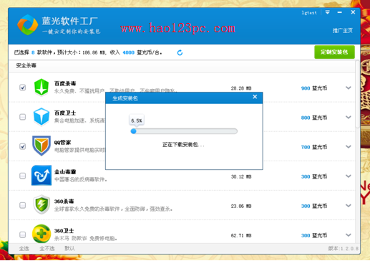Click the 全不选 button
This screenshot has width=370, height=261.
47,249
